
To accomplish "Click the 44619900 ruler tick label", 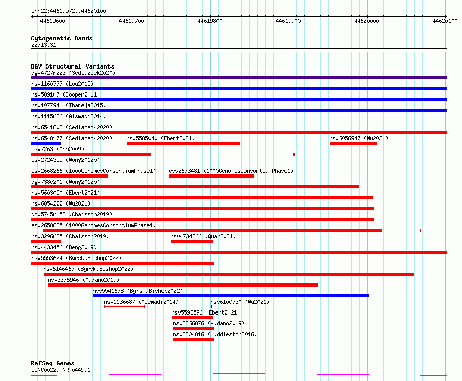I will pyautogui.click(x=288, y=21).
